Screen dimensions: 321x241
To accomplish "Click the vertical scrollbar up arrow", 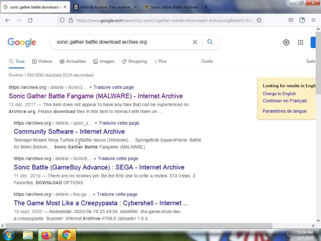I will [x=318, y=29].
